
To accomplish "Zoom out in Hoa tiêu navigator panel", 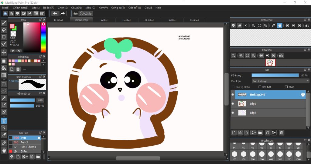I will [253, 56].
